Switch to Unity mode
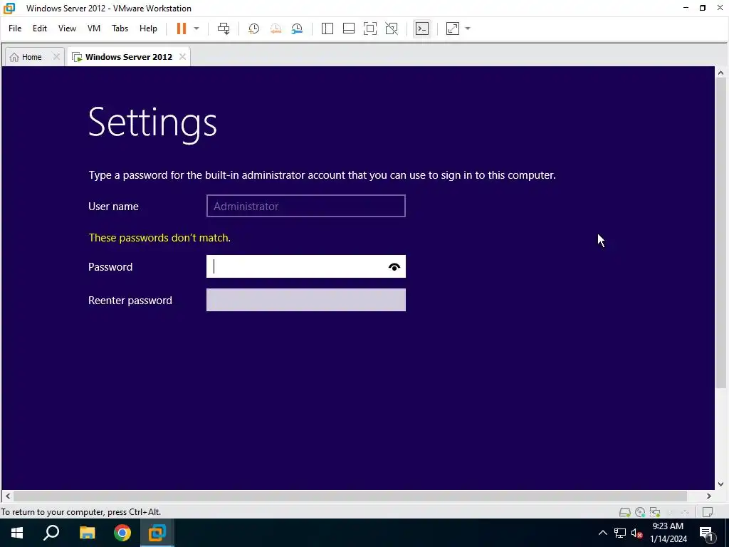Screen dimensions: 729x547 [392, 28]
